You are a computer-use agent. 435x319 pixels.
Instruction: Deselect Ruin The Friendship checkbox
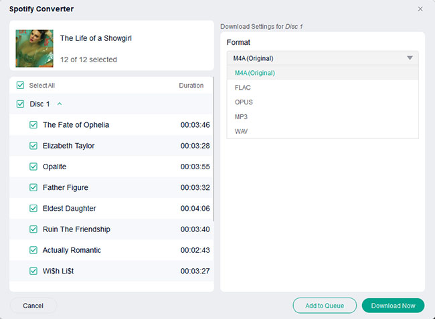(x=33, y=229)
